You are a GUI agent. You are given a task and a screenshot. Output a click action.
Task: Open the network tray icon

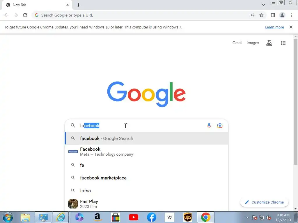click(x=262, y=217)
